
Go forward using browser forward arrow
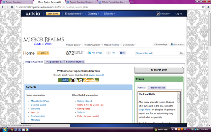coord(7,7)
